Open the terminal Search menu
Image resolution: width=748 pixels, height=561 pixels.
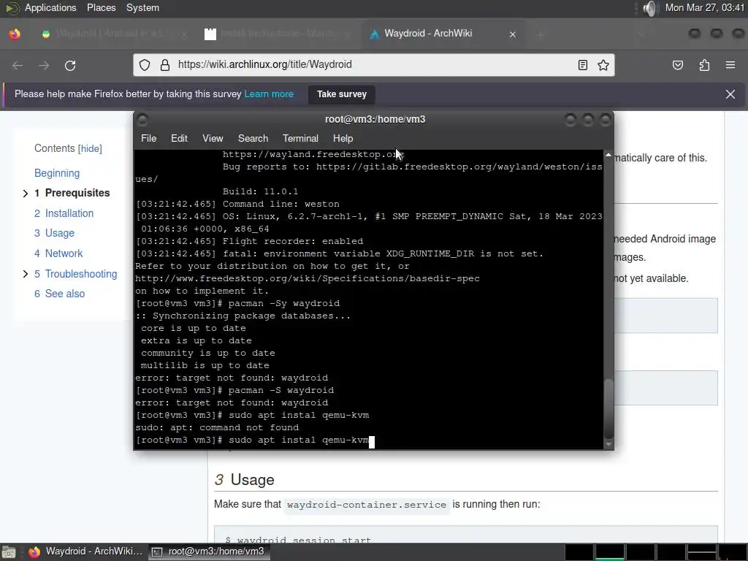coord(253,138)
